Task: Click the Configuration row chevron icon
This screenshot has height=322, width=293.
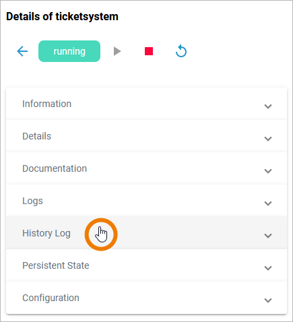Action: 268,300
